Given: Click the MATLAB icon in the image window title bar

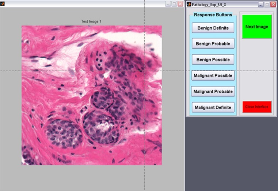Looking at the screenshot, I should click(x=3, y=4).
